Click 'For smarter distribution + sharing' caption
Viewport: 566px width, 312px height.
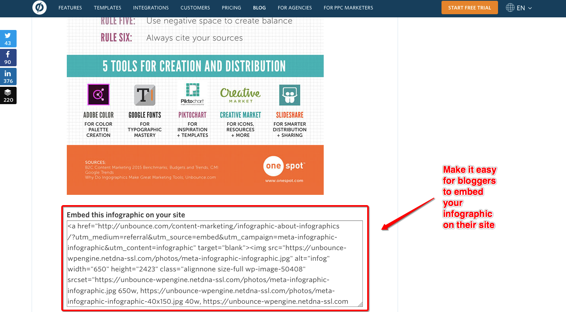coord(290,129)
